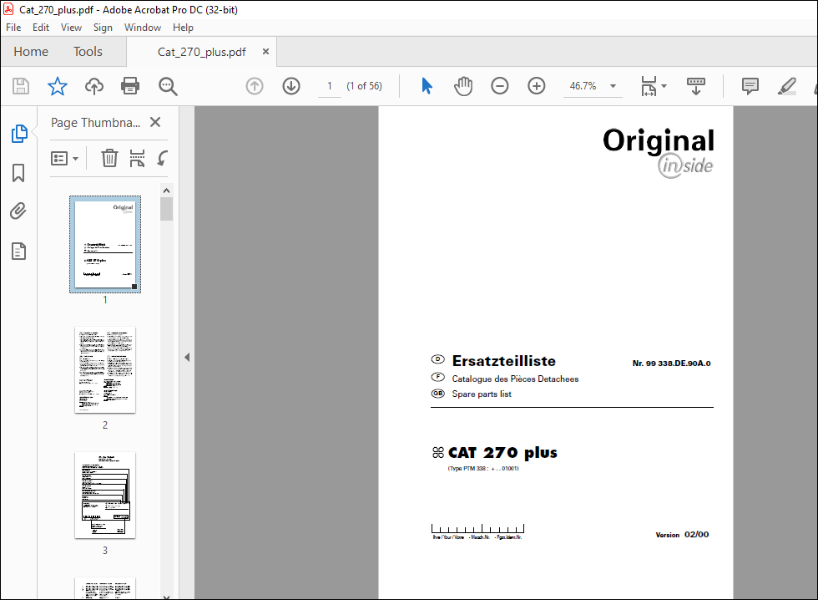Click thumbnail panel scroll down arrow
Image resolution: width=818 pixels, height=600 pixels.
(166, 597)
